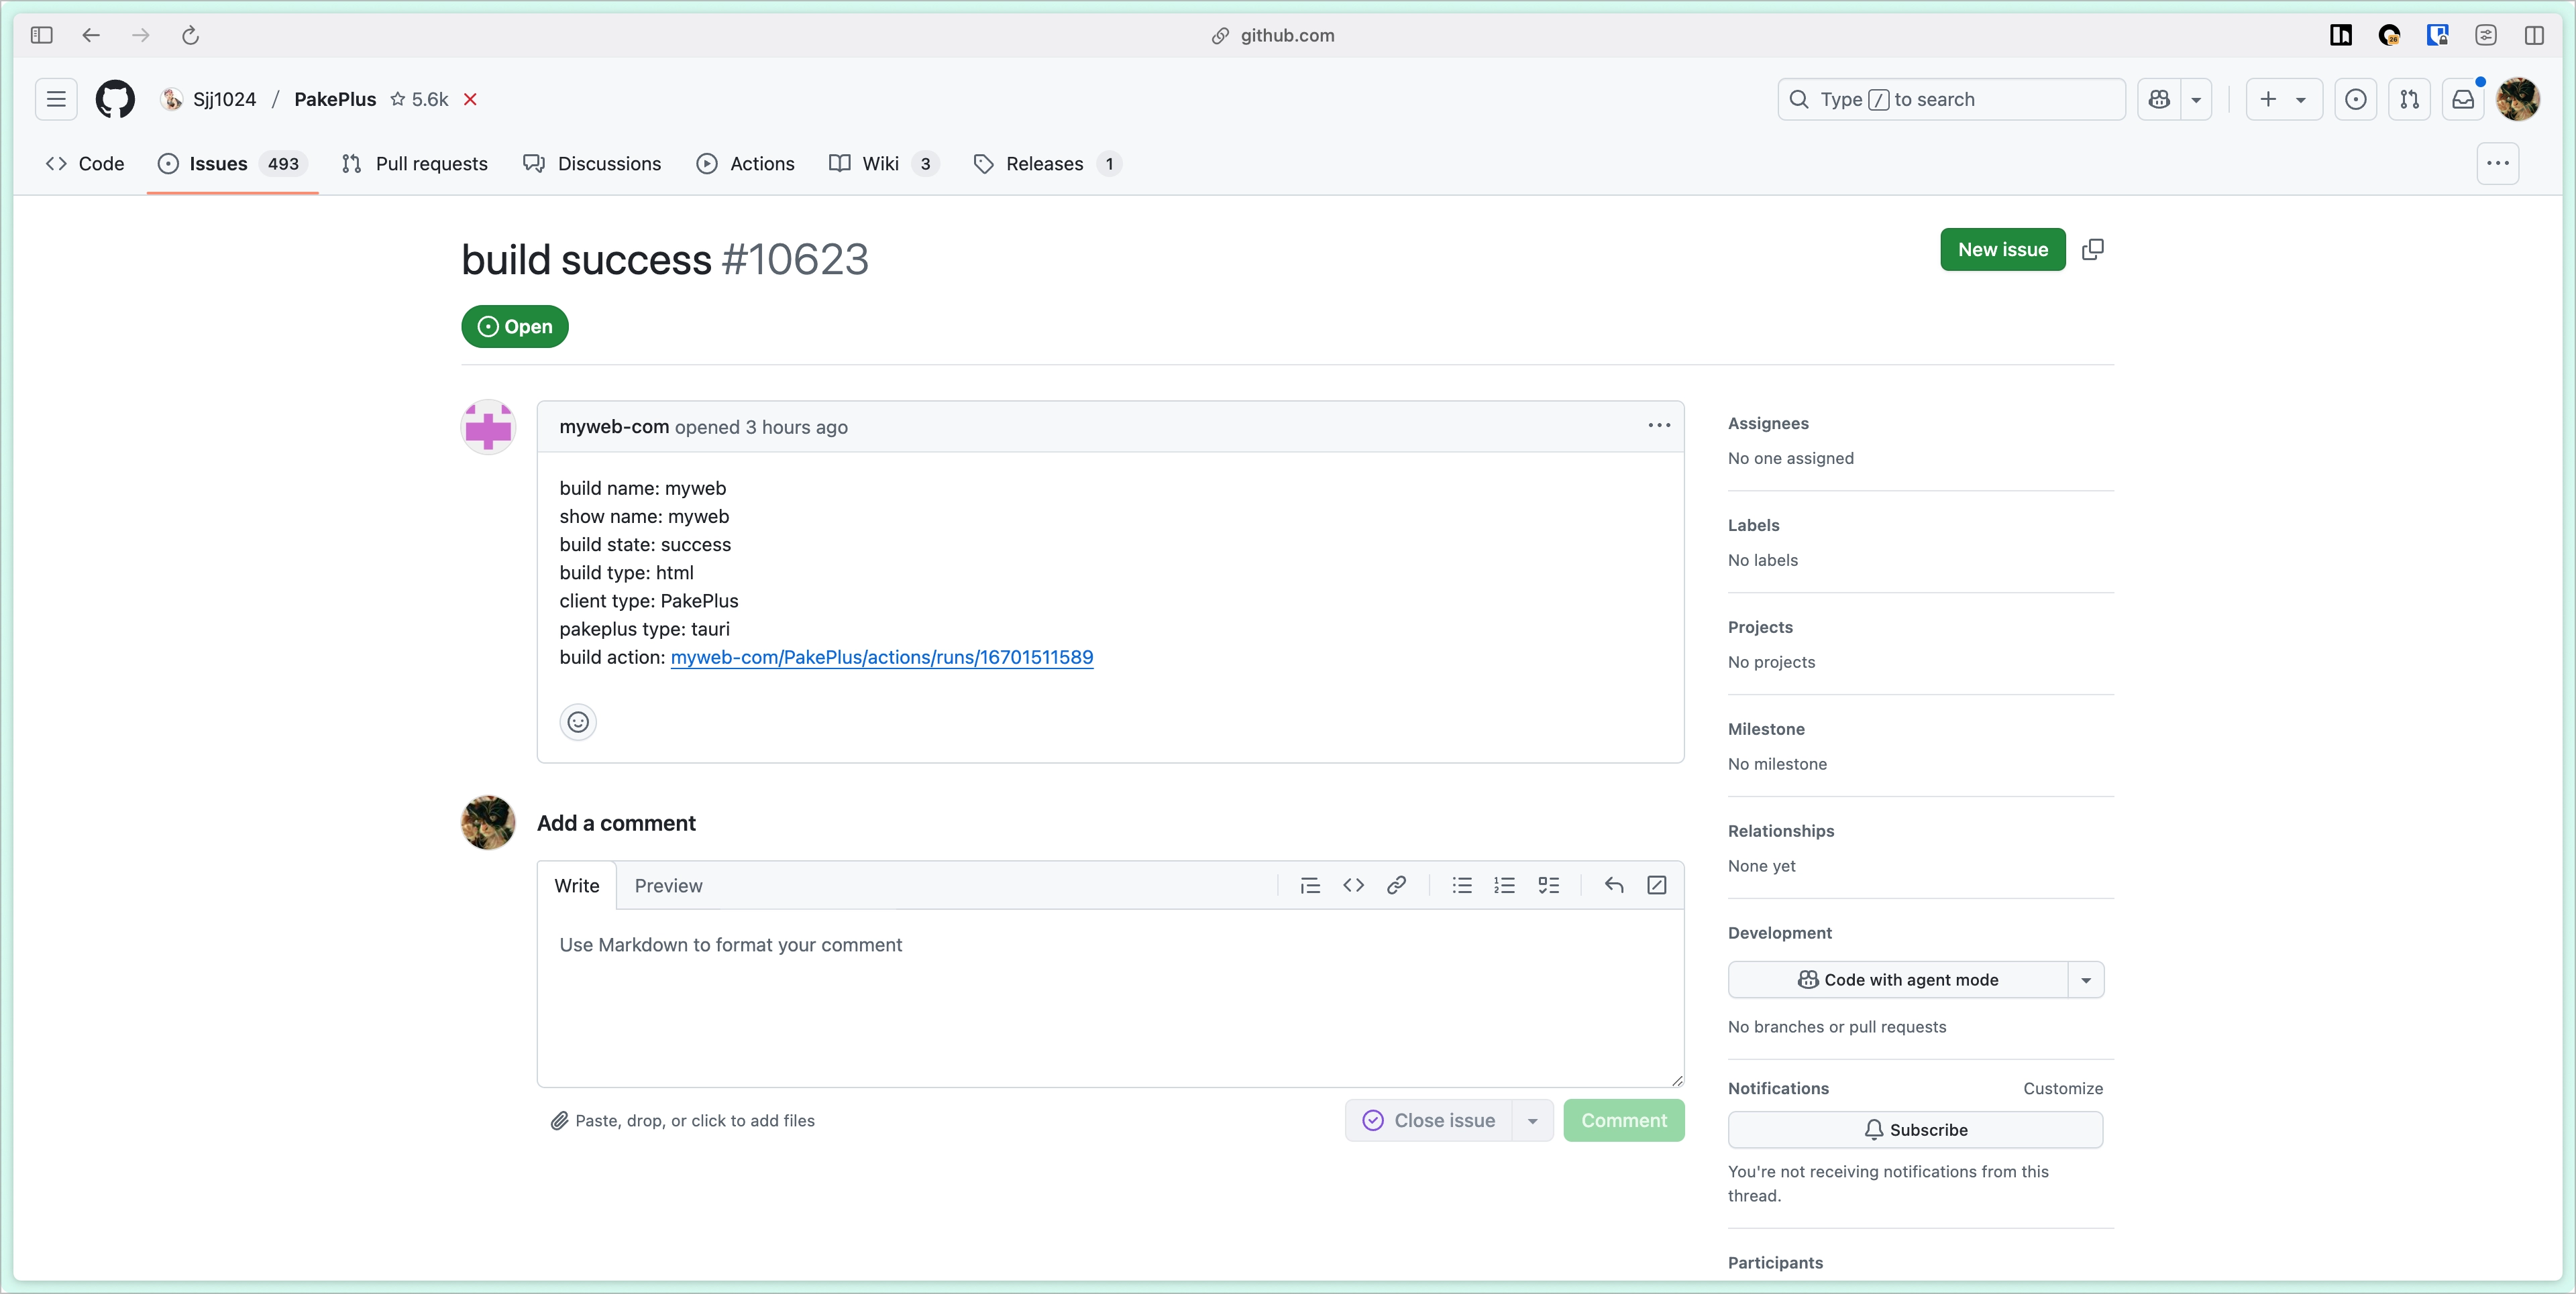This screenshot has width=2576, height=1294.
Task: Click the Labels section heading
Action: pos(1753,524)
